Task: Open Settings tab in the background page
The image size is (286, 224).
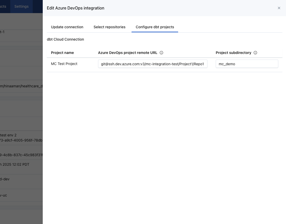Action: point(22,6)
